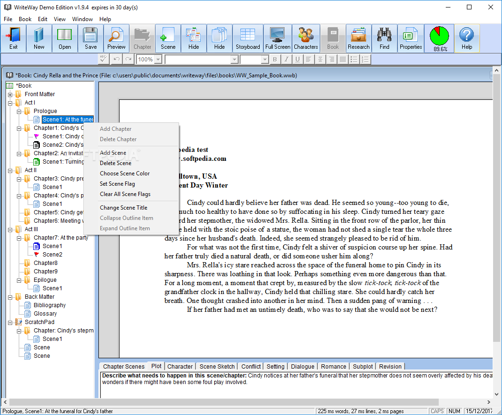Click the first Hide toolbar button
Viewport: 502px width, 415px height.
click(194, 38)
